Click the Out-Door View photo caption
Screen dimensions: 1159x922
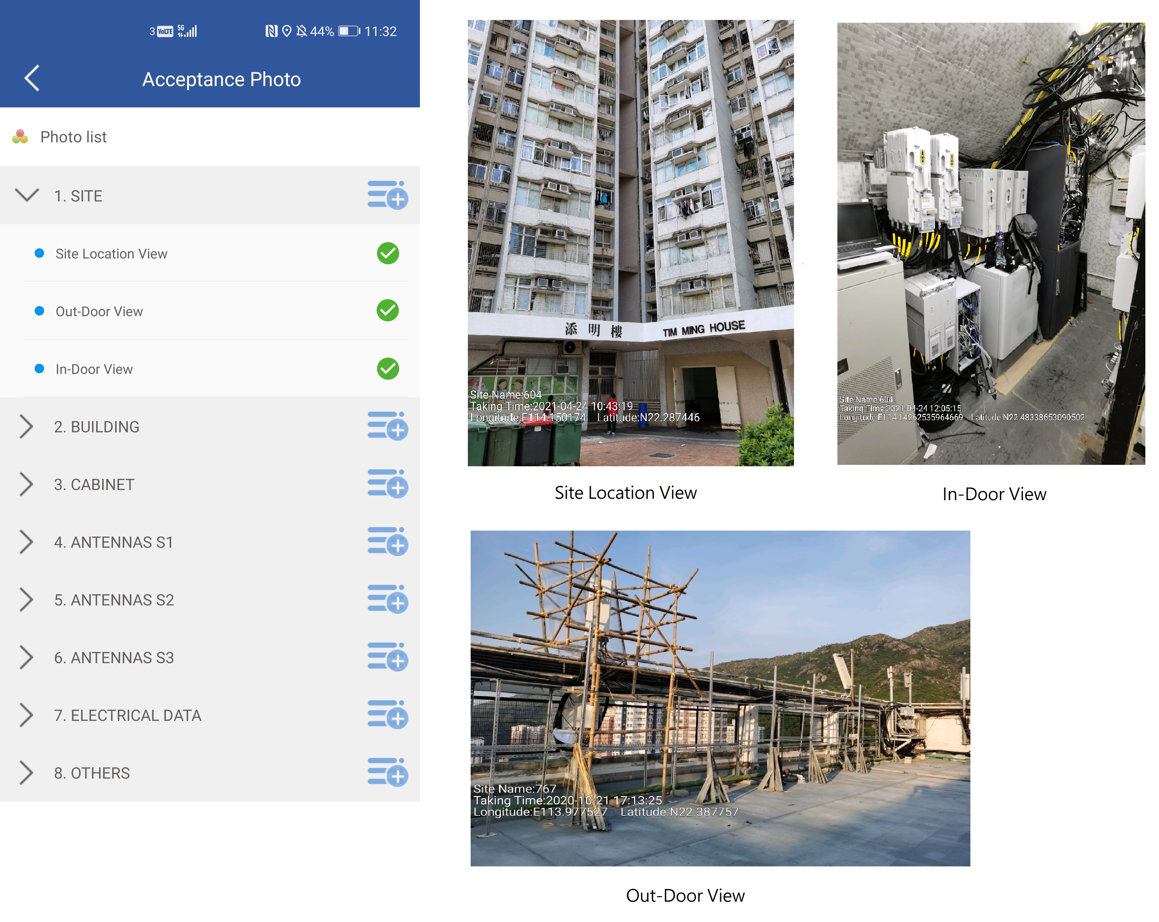point(686,896)
